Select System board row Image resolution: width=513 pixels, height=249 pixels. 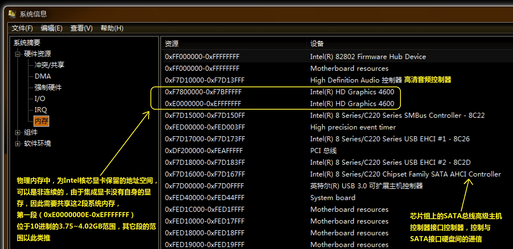(337, 198)
